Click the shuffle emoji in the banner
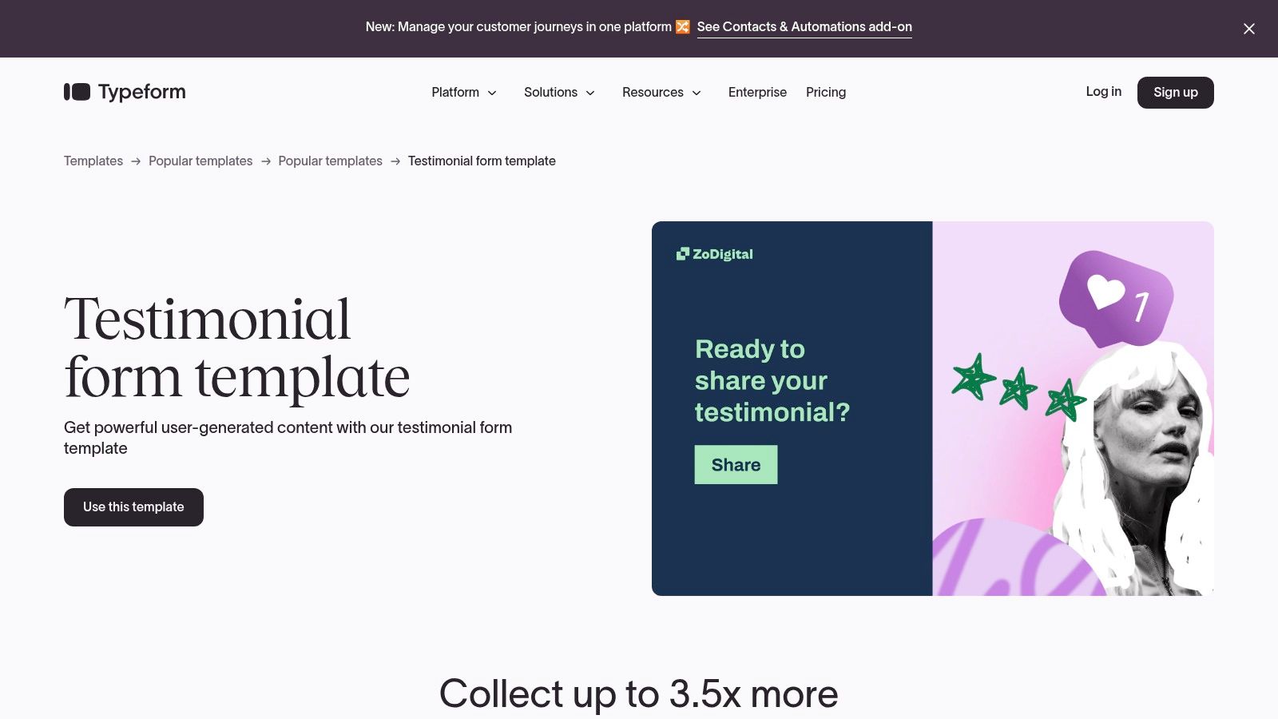 pos(682,27)
